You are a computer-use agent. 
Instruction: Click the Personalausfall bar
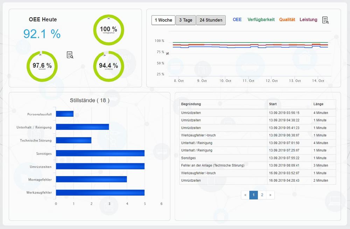[65, 114]
